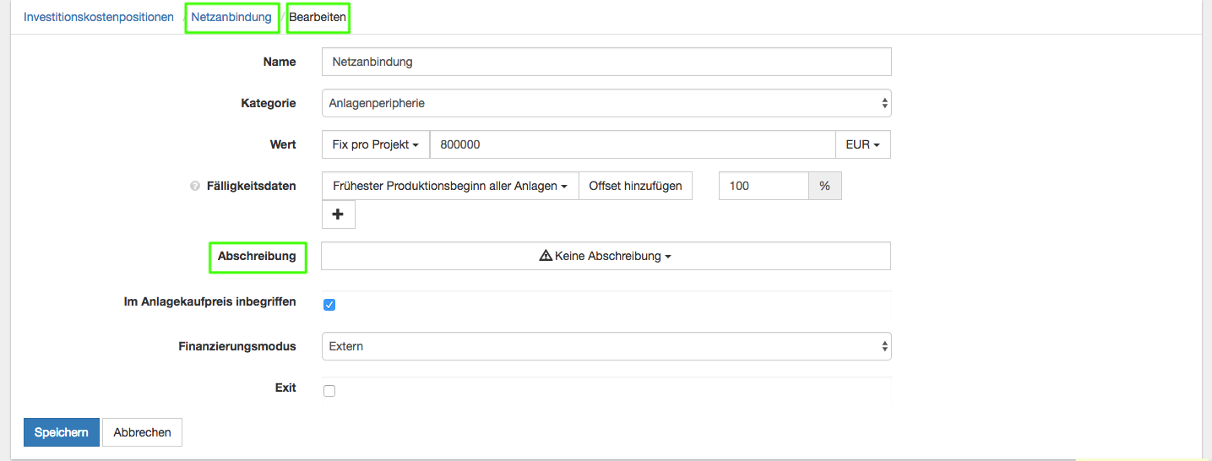Open the Keine Abschreibung dropdown

pos(606,256)
